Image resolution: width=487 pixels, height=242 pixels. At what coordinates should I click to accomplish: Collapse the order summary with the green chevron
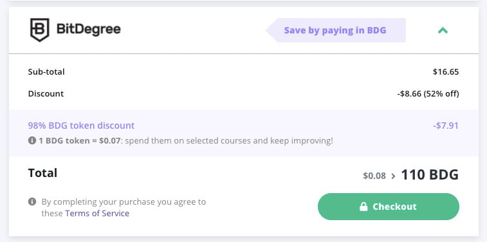pos(443,30)
